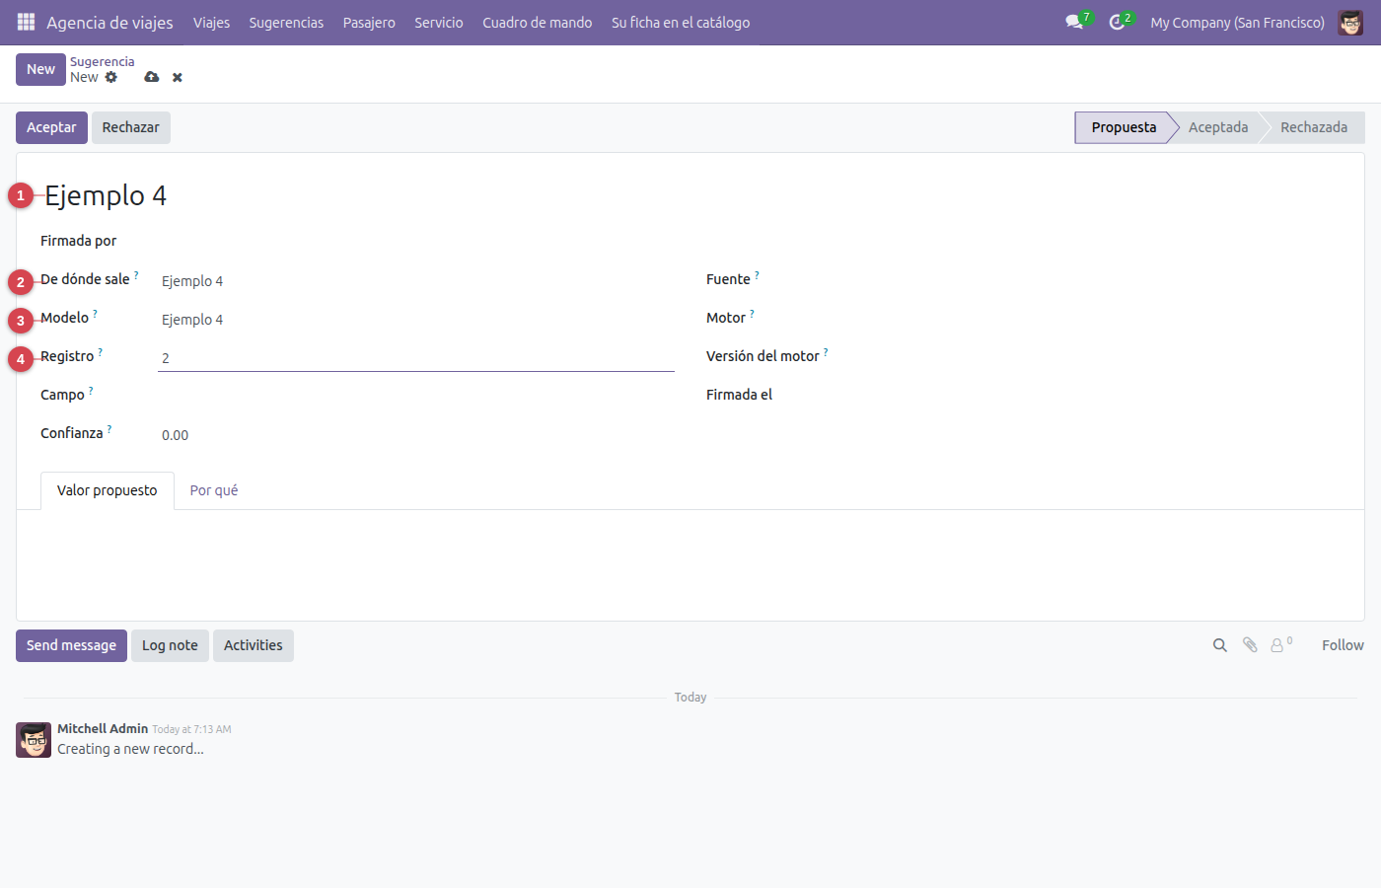This screenshot has width=1381, height=888.
Task: Search messages with magnifier icon
Action: click(x=1220, y=645)
